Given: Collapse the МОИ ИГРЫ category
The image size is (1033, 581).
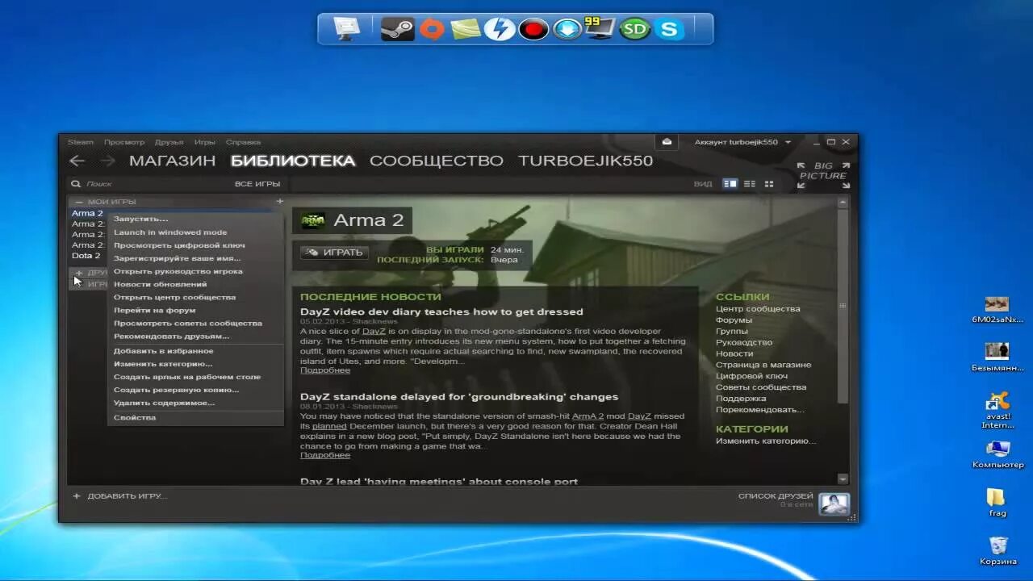Looking at the screenshot, I should [79, 202].
